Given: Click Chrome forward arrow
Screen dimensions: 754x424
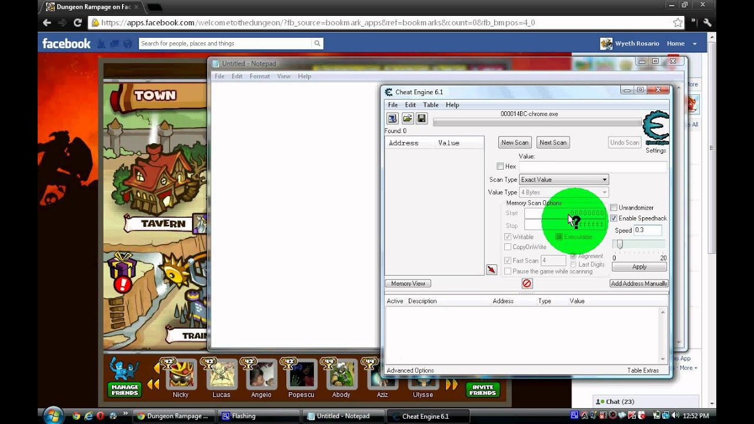Looking at the screenshot, I should 62,22.
